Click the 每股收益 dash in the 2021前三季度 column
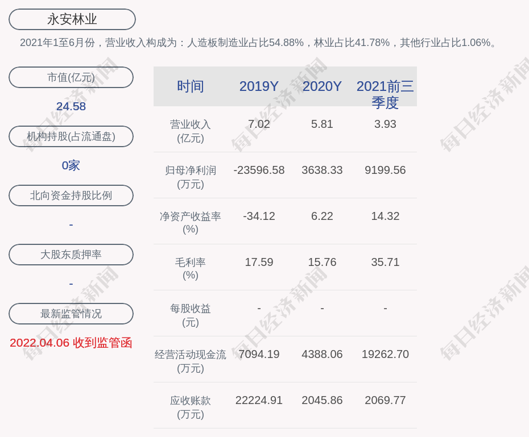 (385, 308)
